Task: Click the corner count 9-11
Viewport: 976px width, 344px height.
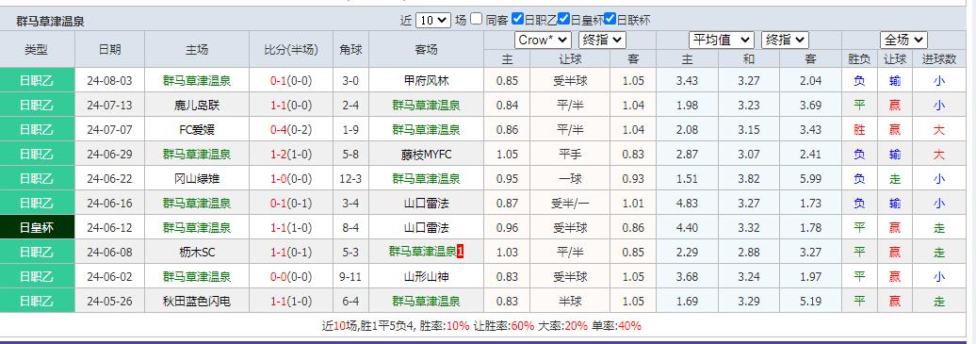Action: 350,277
